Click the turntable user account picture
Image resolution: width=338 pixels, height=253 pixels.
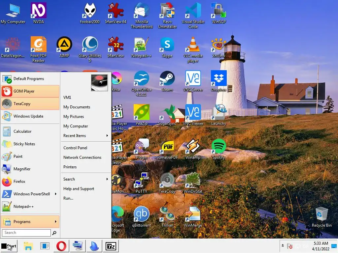pyautogui.click(x=99, y=83)
